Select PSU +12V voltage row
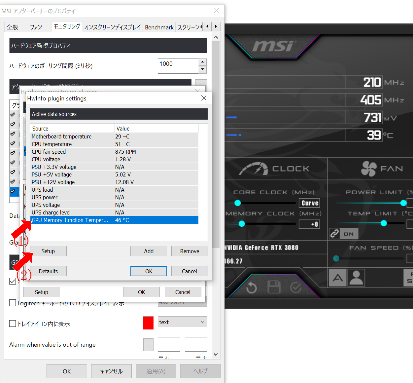The image size is (413, 383). coord(114,182)
